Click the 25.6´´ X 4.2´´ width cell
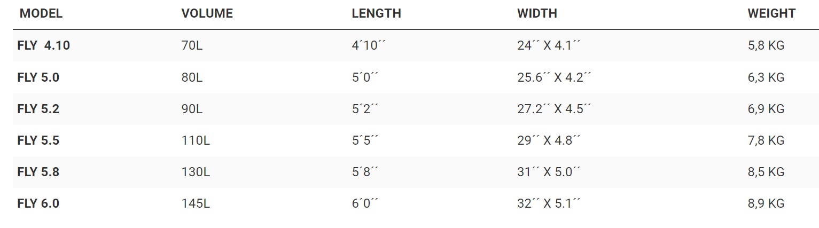Image resolution: width=819 pixels, height=228 pixels. tap(555, 77)
